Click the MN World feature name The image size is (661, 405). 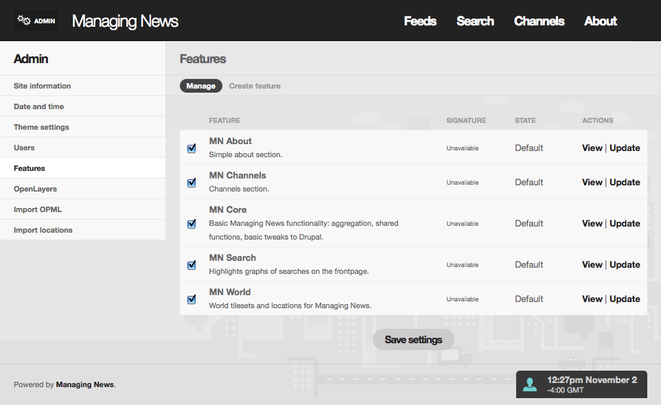[230, 292]
